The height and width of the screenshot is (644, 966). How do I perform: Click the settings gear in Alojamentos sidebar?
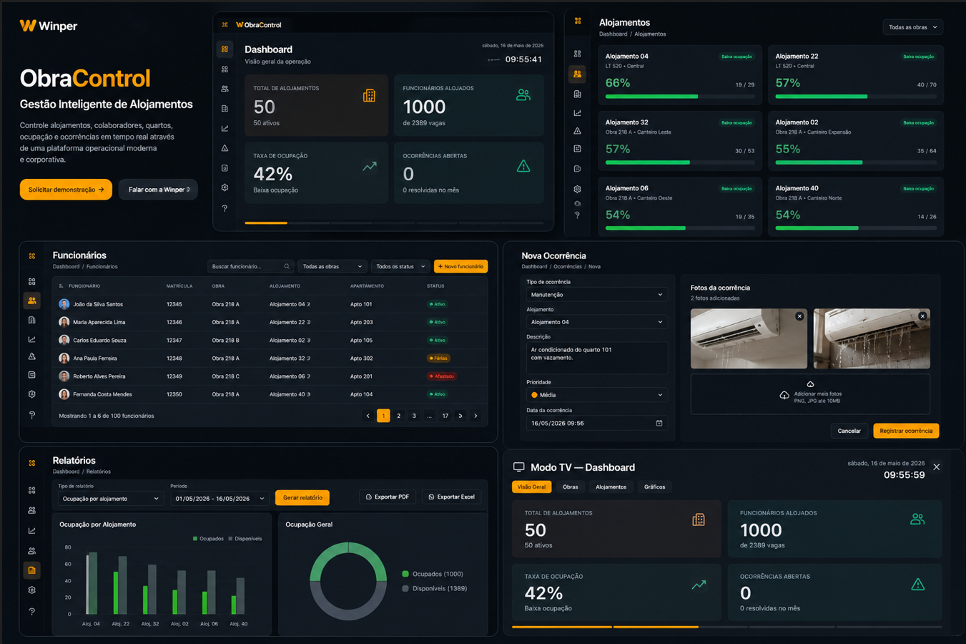[577, 189]
